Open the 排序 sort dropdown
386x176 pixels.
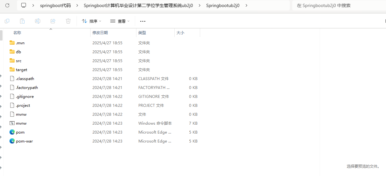coord(91,21)
